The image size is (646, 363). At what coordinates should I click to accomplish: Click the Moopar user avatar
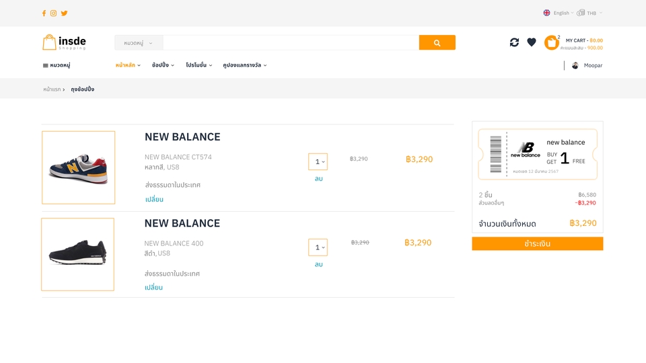pyautogui.click(x=575, y=65)
